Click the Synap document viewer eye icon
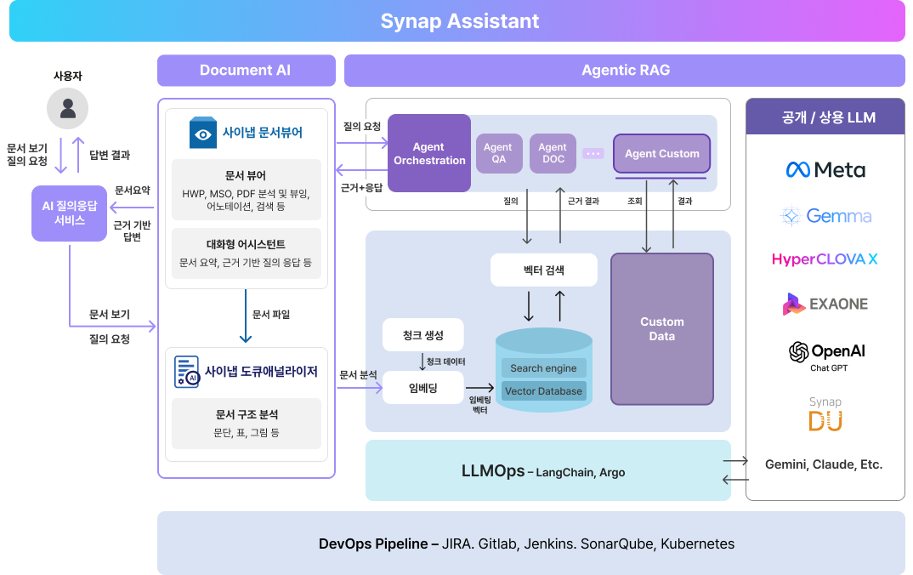This screenshot has height=575, width=913. 203,133
